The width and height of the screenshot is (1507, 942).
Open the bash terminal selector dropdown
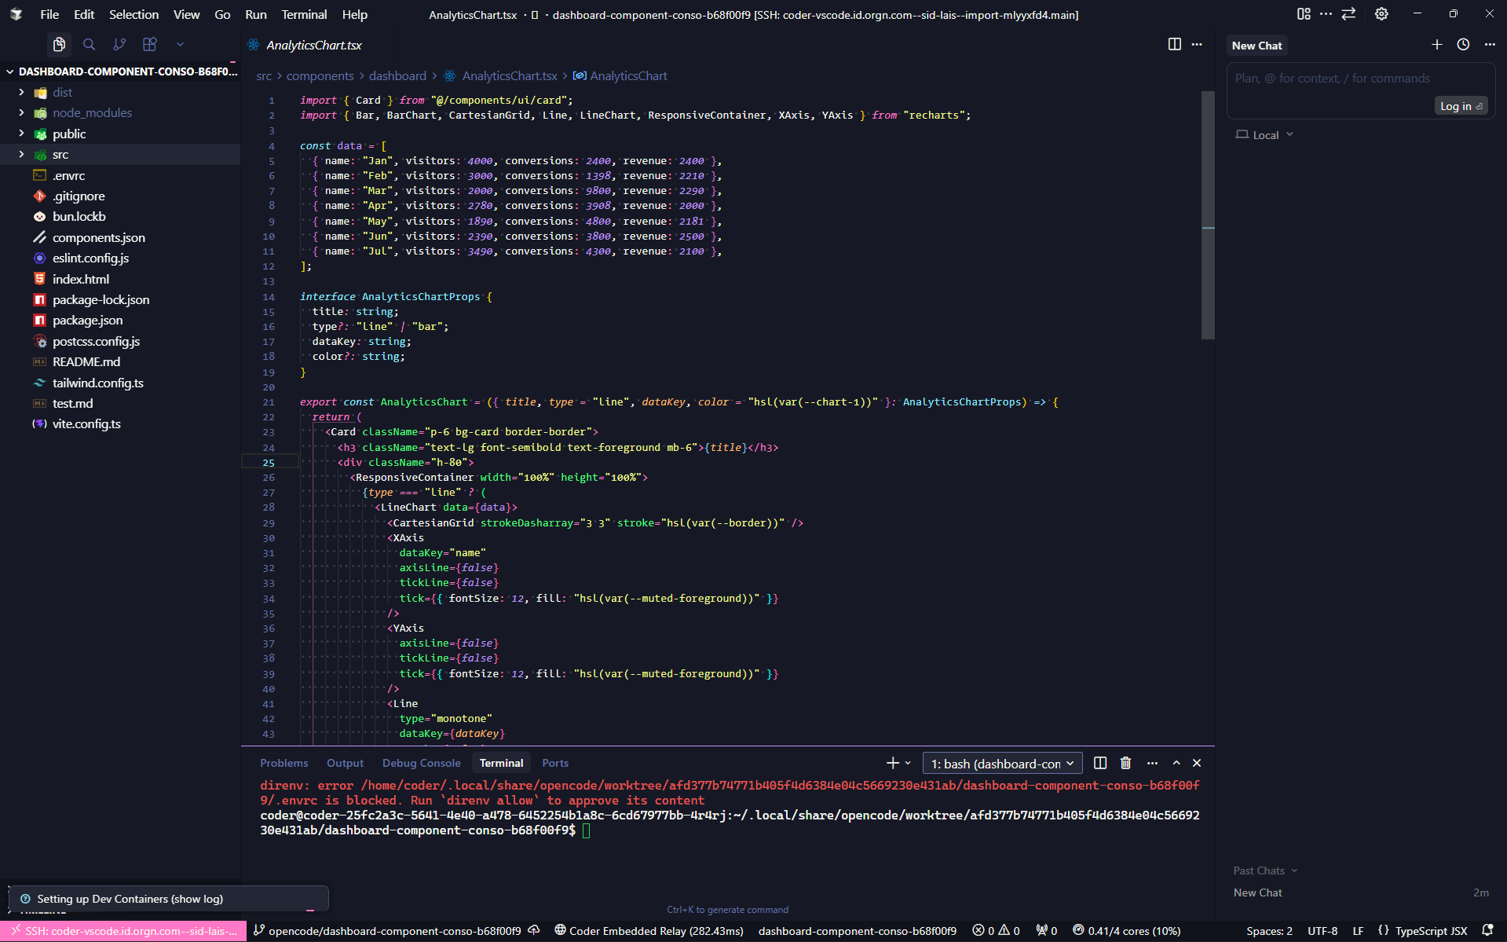(x=1002, y=764)
